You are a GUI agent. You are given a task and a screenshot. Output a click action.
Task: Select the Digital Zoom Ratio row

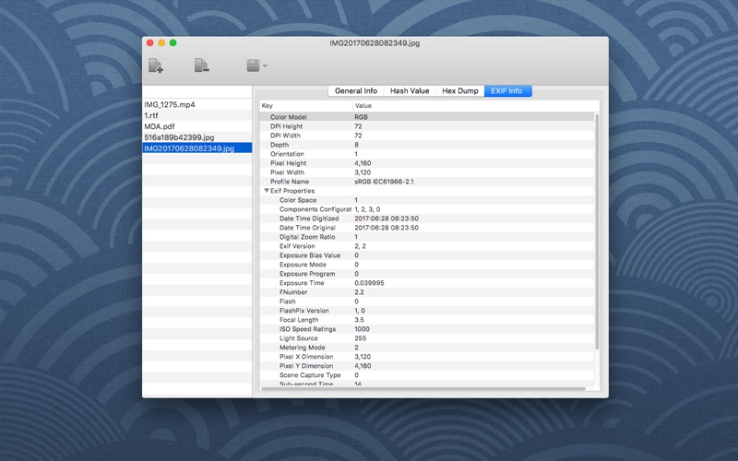(426, 237)
